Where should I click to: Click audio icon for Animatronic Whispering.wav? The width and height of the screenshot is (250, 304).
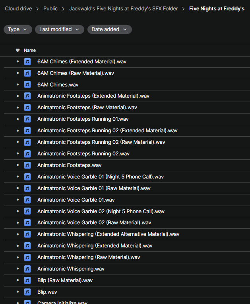pyautogui.click(x=27, y=269)
